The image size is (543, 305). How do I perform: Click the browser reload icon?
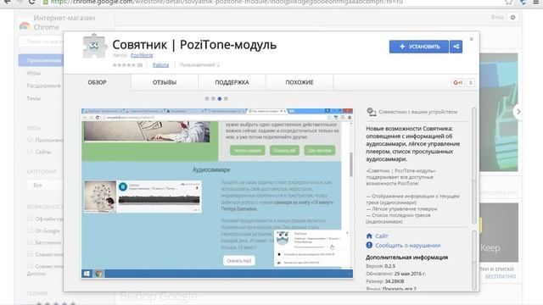click(32, 2)
